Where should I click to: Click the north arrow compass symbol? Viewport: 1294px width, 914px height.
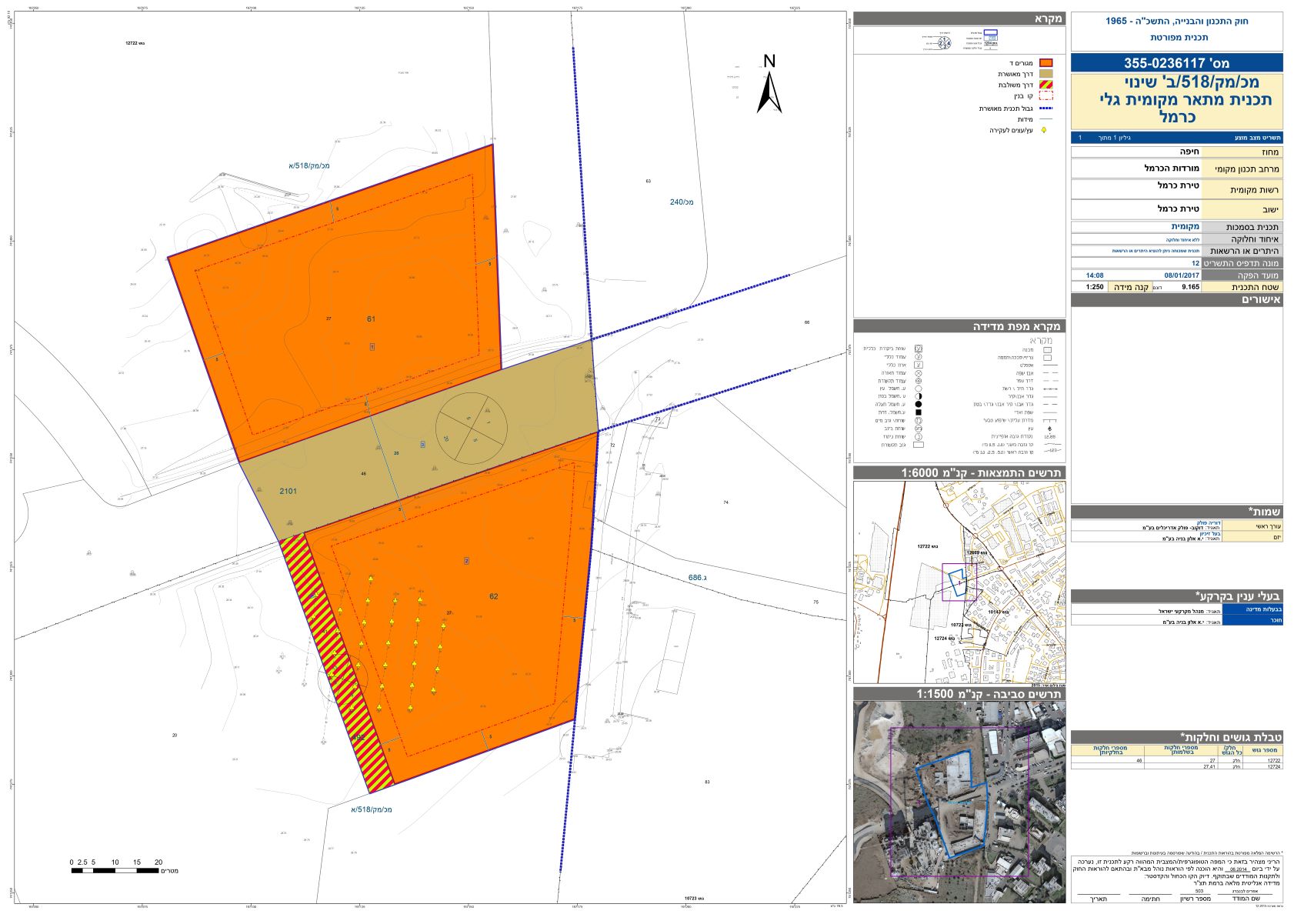pyautogui.click(x=769, y=85)
